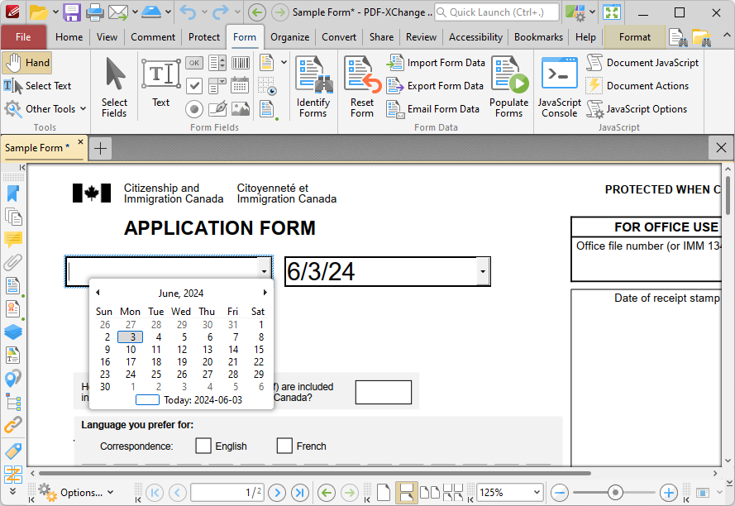This screenshot has width=735, height=506.
Task: Click Email Form Data
Action: 432,109
